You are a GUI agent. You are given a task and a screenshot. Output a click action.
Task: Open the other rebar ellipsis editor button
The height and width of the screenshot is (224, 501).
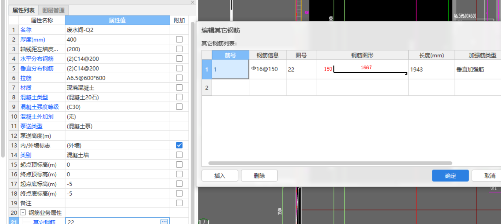pyautogui.click(x=164, y=222)
